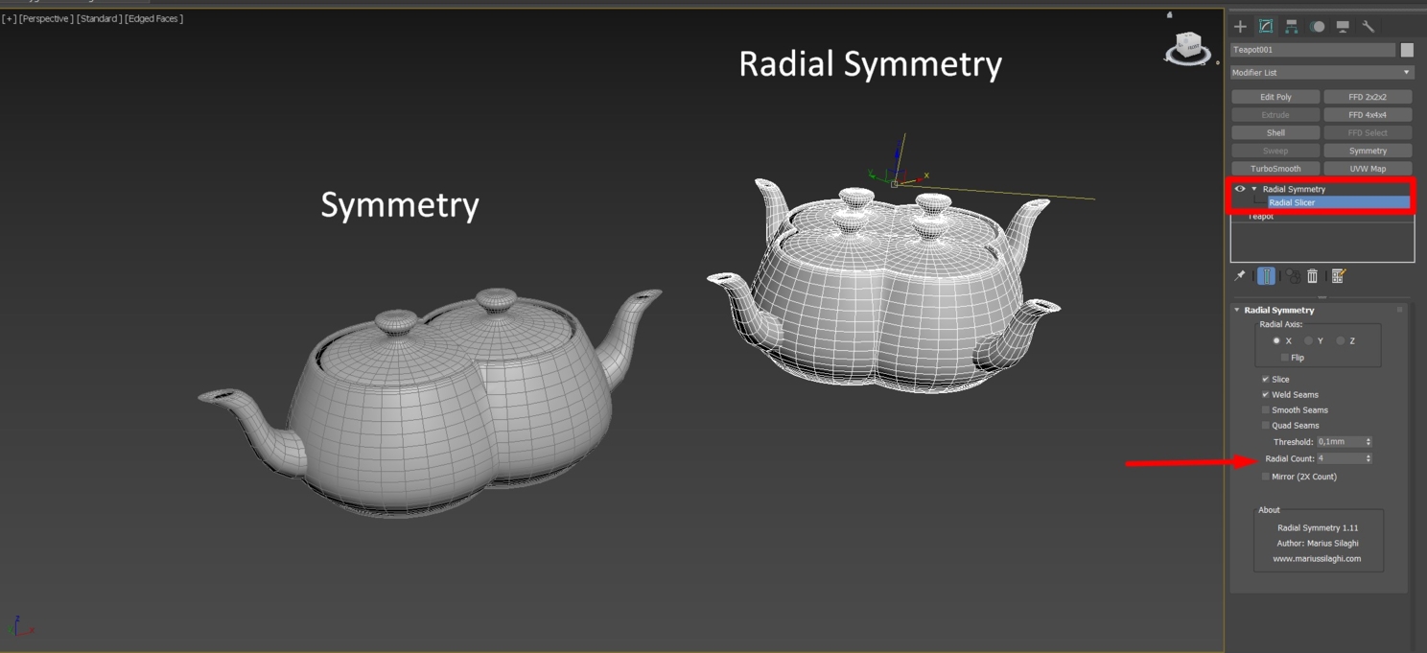Screen dimensions: 1427x653
Task: Uncheck the Slice checkbox
Action: pos(1266,380)
